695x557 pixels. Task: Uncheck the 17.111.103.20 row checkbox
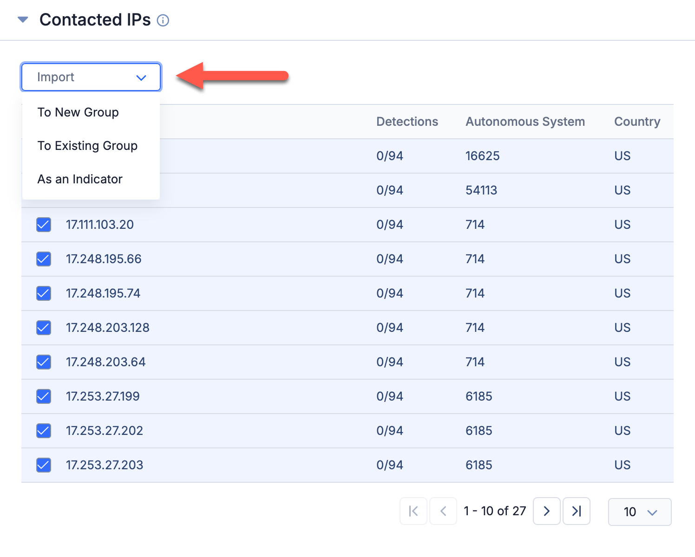(x=44, y=225)
